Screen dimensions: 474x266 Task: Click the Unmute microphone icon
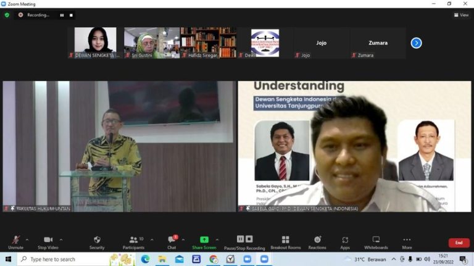15,239
